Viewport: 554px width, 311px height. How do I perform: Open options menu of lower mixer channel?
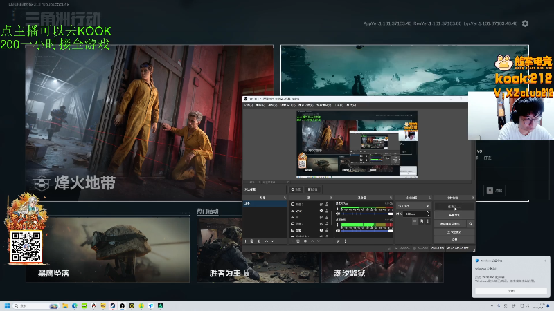(337, 225)
